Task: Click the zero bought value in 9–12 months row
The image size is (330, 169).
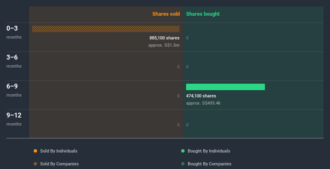Action: tap(187, 125)
